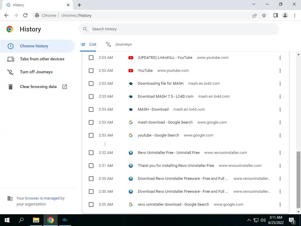Image resolution: width=301 pixels, height=226 pixels.
Task: Open actions menu for revo uninstaller download search
Action: (x=280, y=205)
